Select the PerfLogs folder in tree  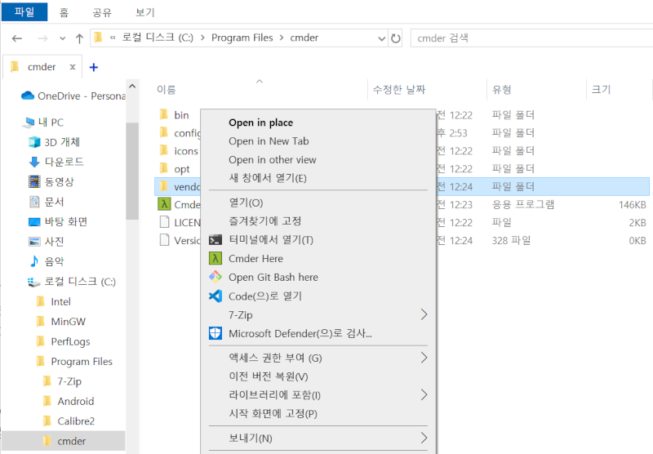(x=64, y=341)
